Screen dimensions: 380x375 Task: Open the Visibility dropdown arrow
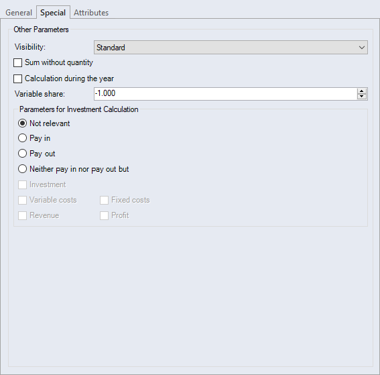[x=362, y=48]
